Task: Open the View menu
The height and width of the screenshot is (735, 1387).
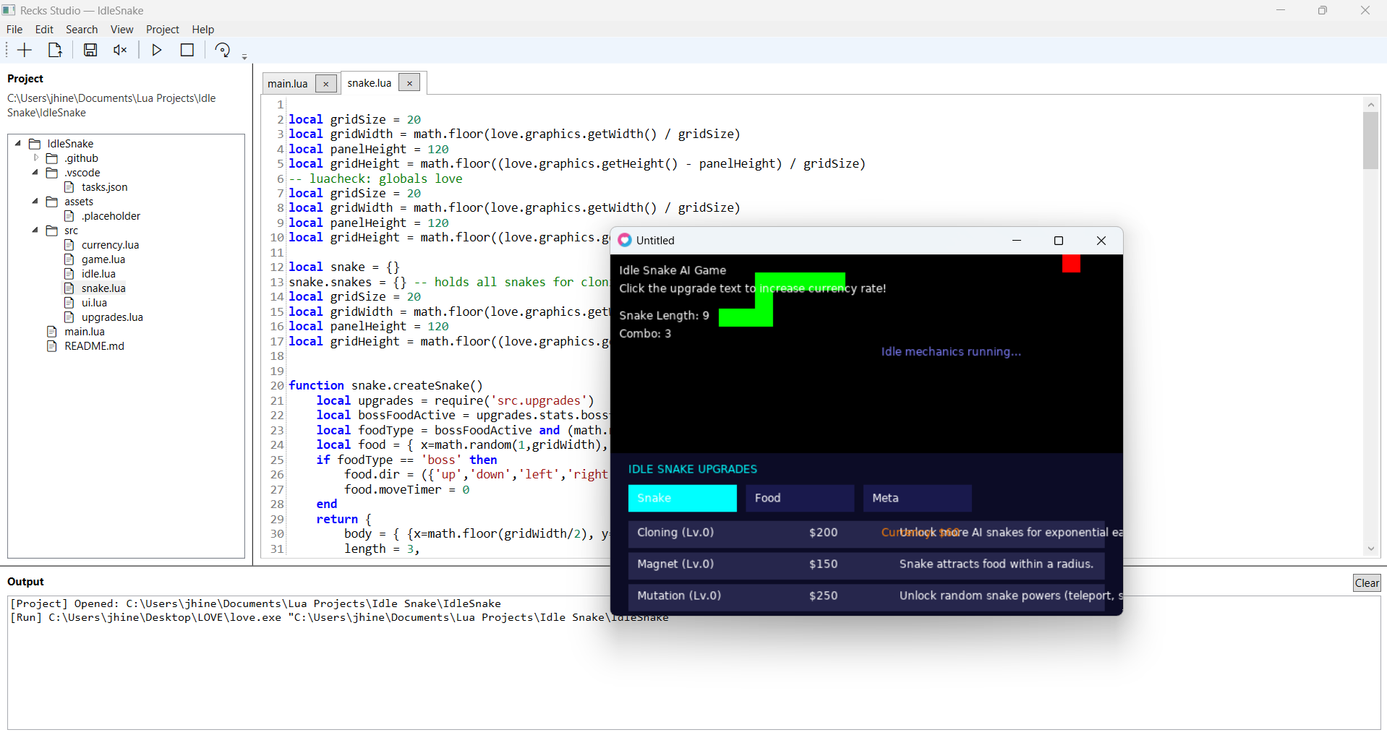Action: tap(121, 30)
